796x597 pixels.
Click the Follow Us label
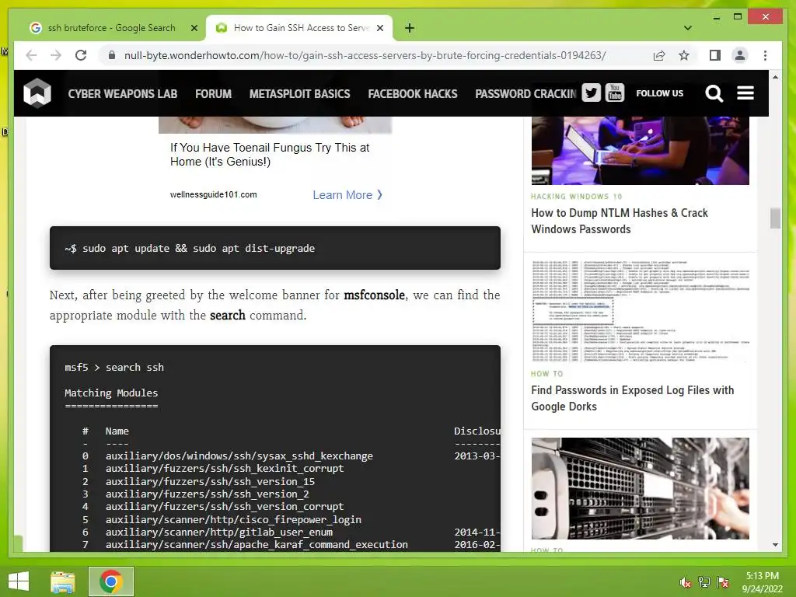tap(659, 93)
